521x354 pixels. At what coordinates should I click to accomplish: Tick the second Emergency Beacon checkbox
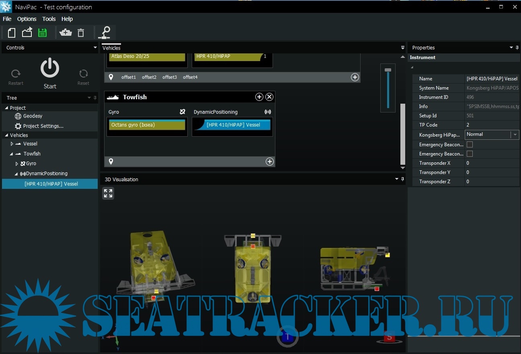470,154
